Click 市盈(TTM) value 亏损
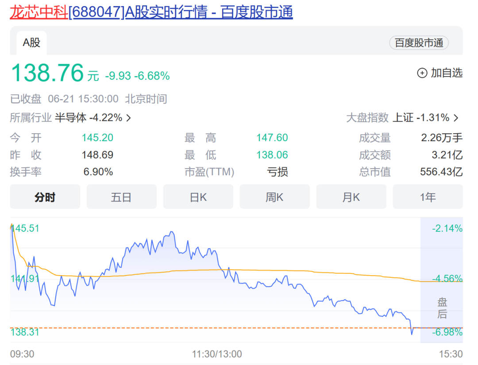The height and width of the screenshot is (365, 478). click(278, 172)
